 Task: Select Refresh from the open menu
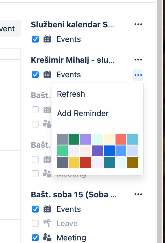pyautogui.click(x=71, y=94)
